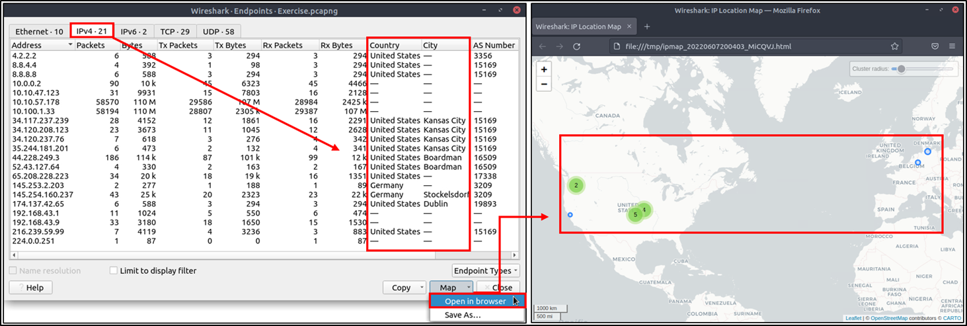967x326 pixels.
Task: Click the green cluster marker labeled 2
Action: (x=576, y=185)
